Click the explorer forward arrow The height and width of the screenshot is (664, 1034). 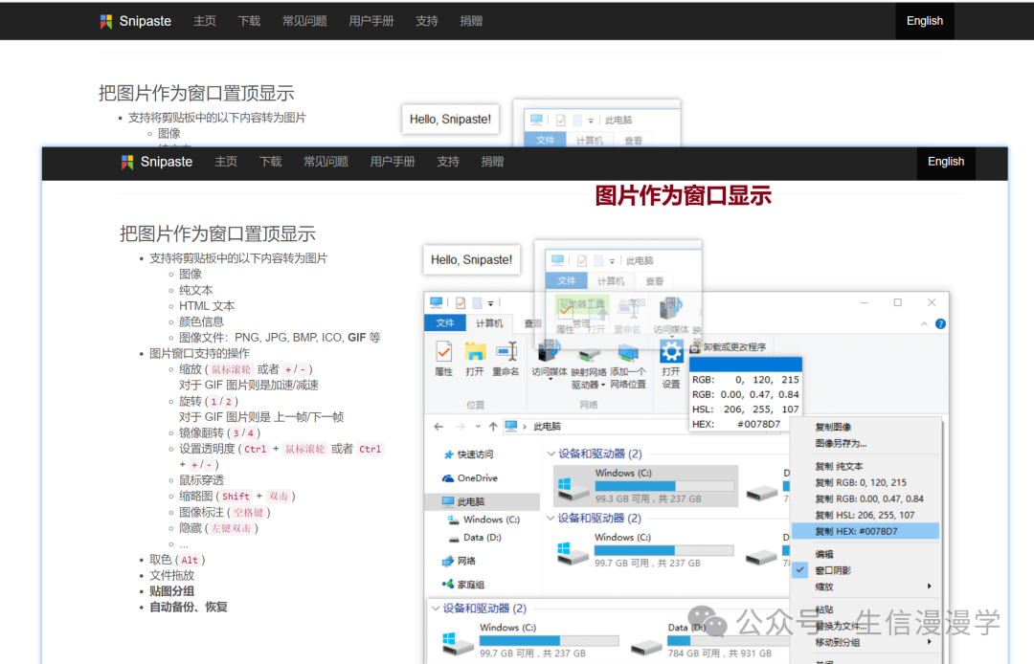click(461, 427)
